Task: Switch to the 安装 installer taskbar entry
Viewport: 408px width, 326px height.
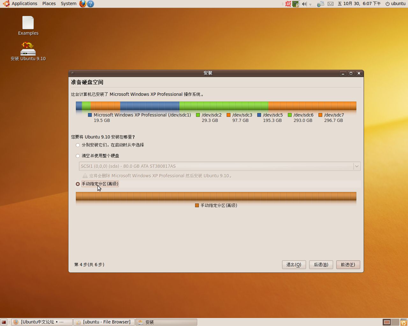Action: point(166,322)
